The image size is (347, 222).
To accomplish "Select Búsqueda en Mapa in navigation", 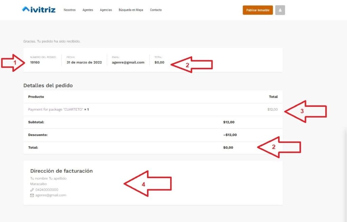I will tap(131, 10).
